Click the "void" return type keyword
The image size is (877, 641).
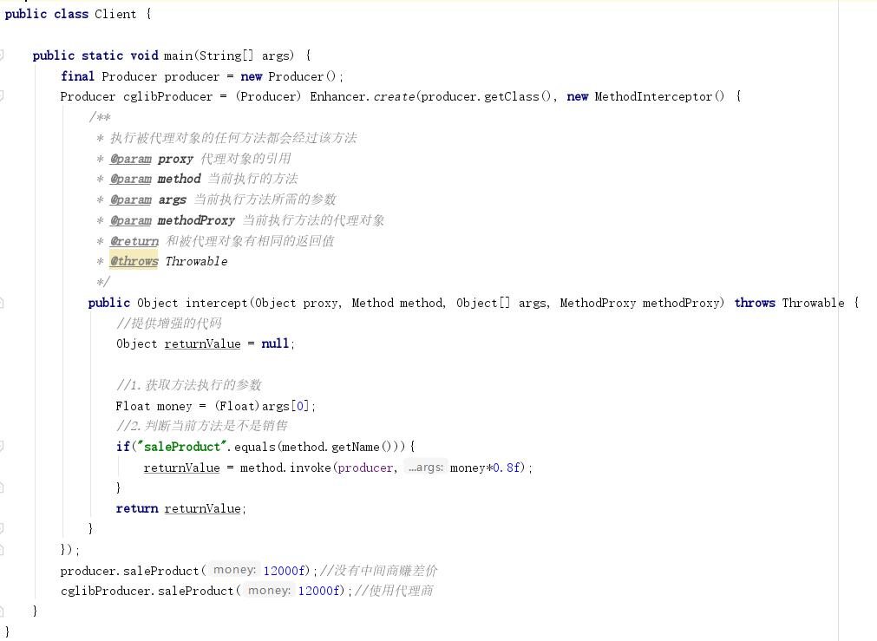(144, 56)
